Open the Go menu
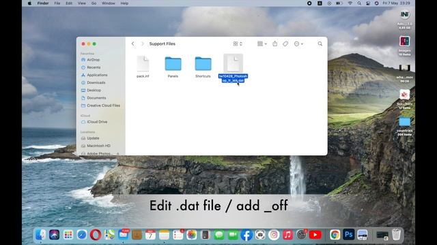Screen dimensions: 437x245 tap(94, 3)
